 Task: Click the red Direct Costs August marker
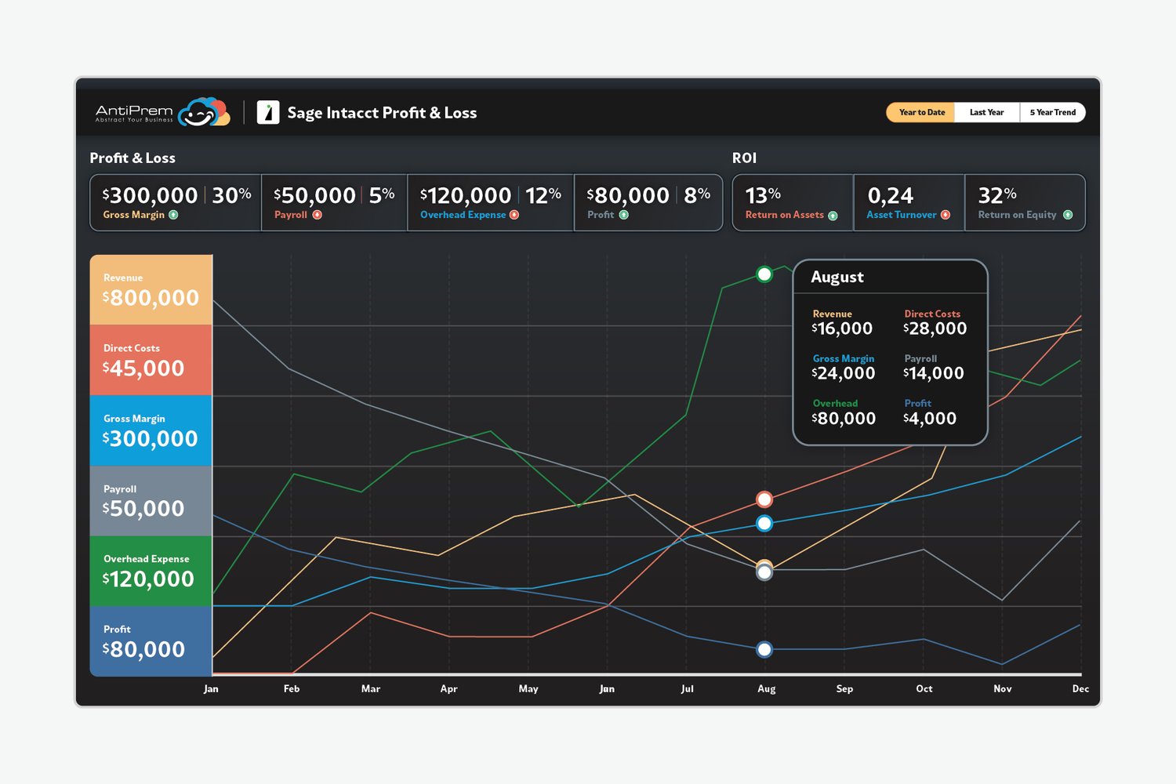764,499
